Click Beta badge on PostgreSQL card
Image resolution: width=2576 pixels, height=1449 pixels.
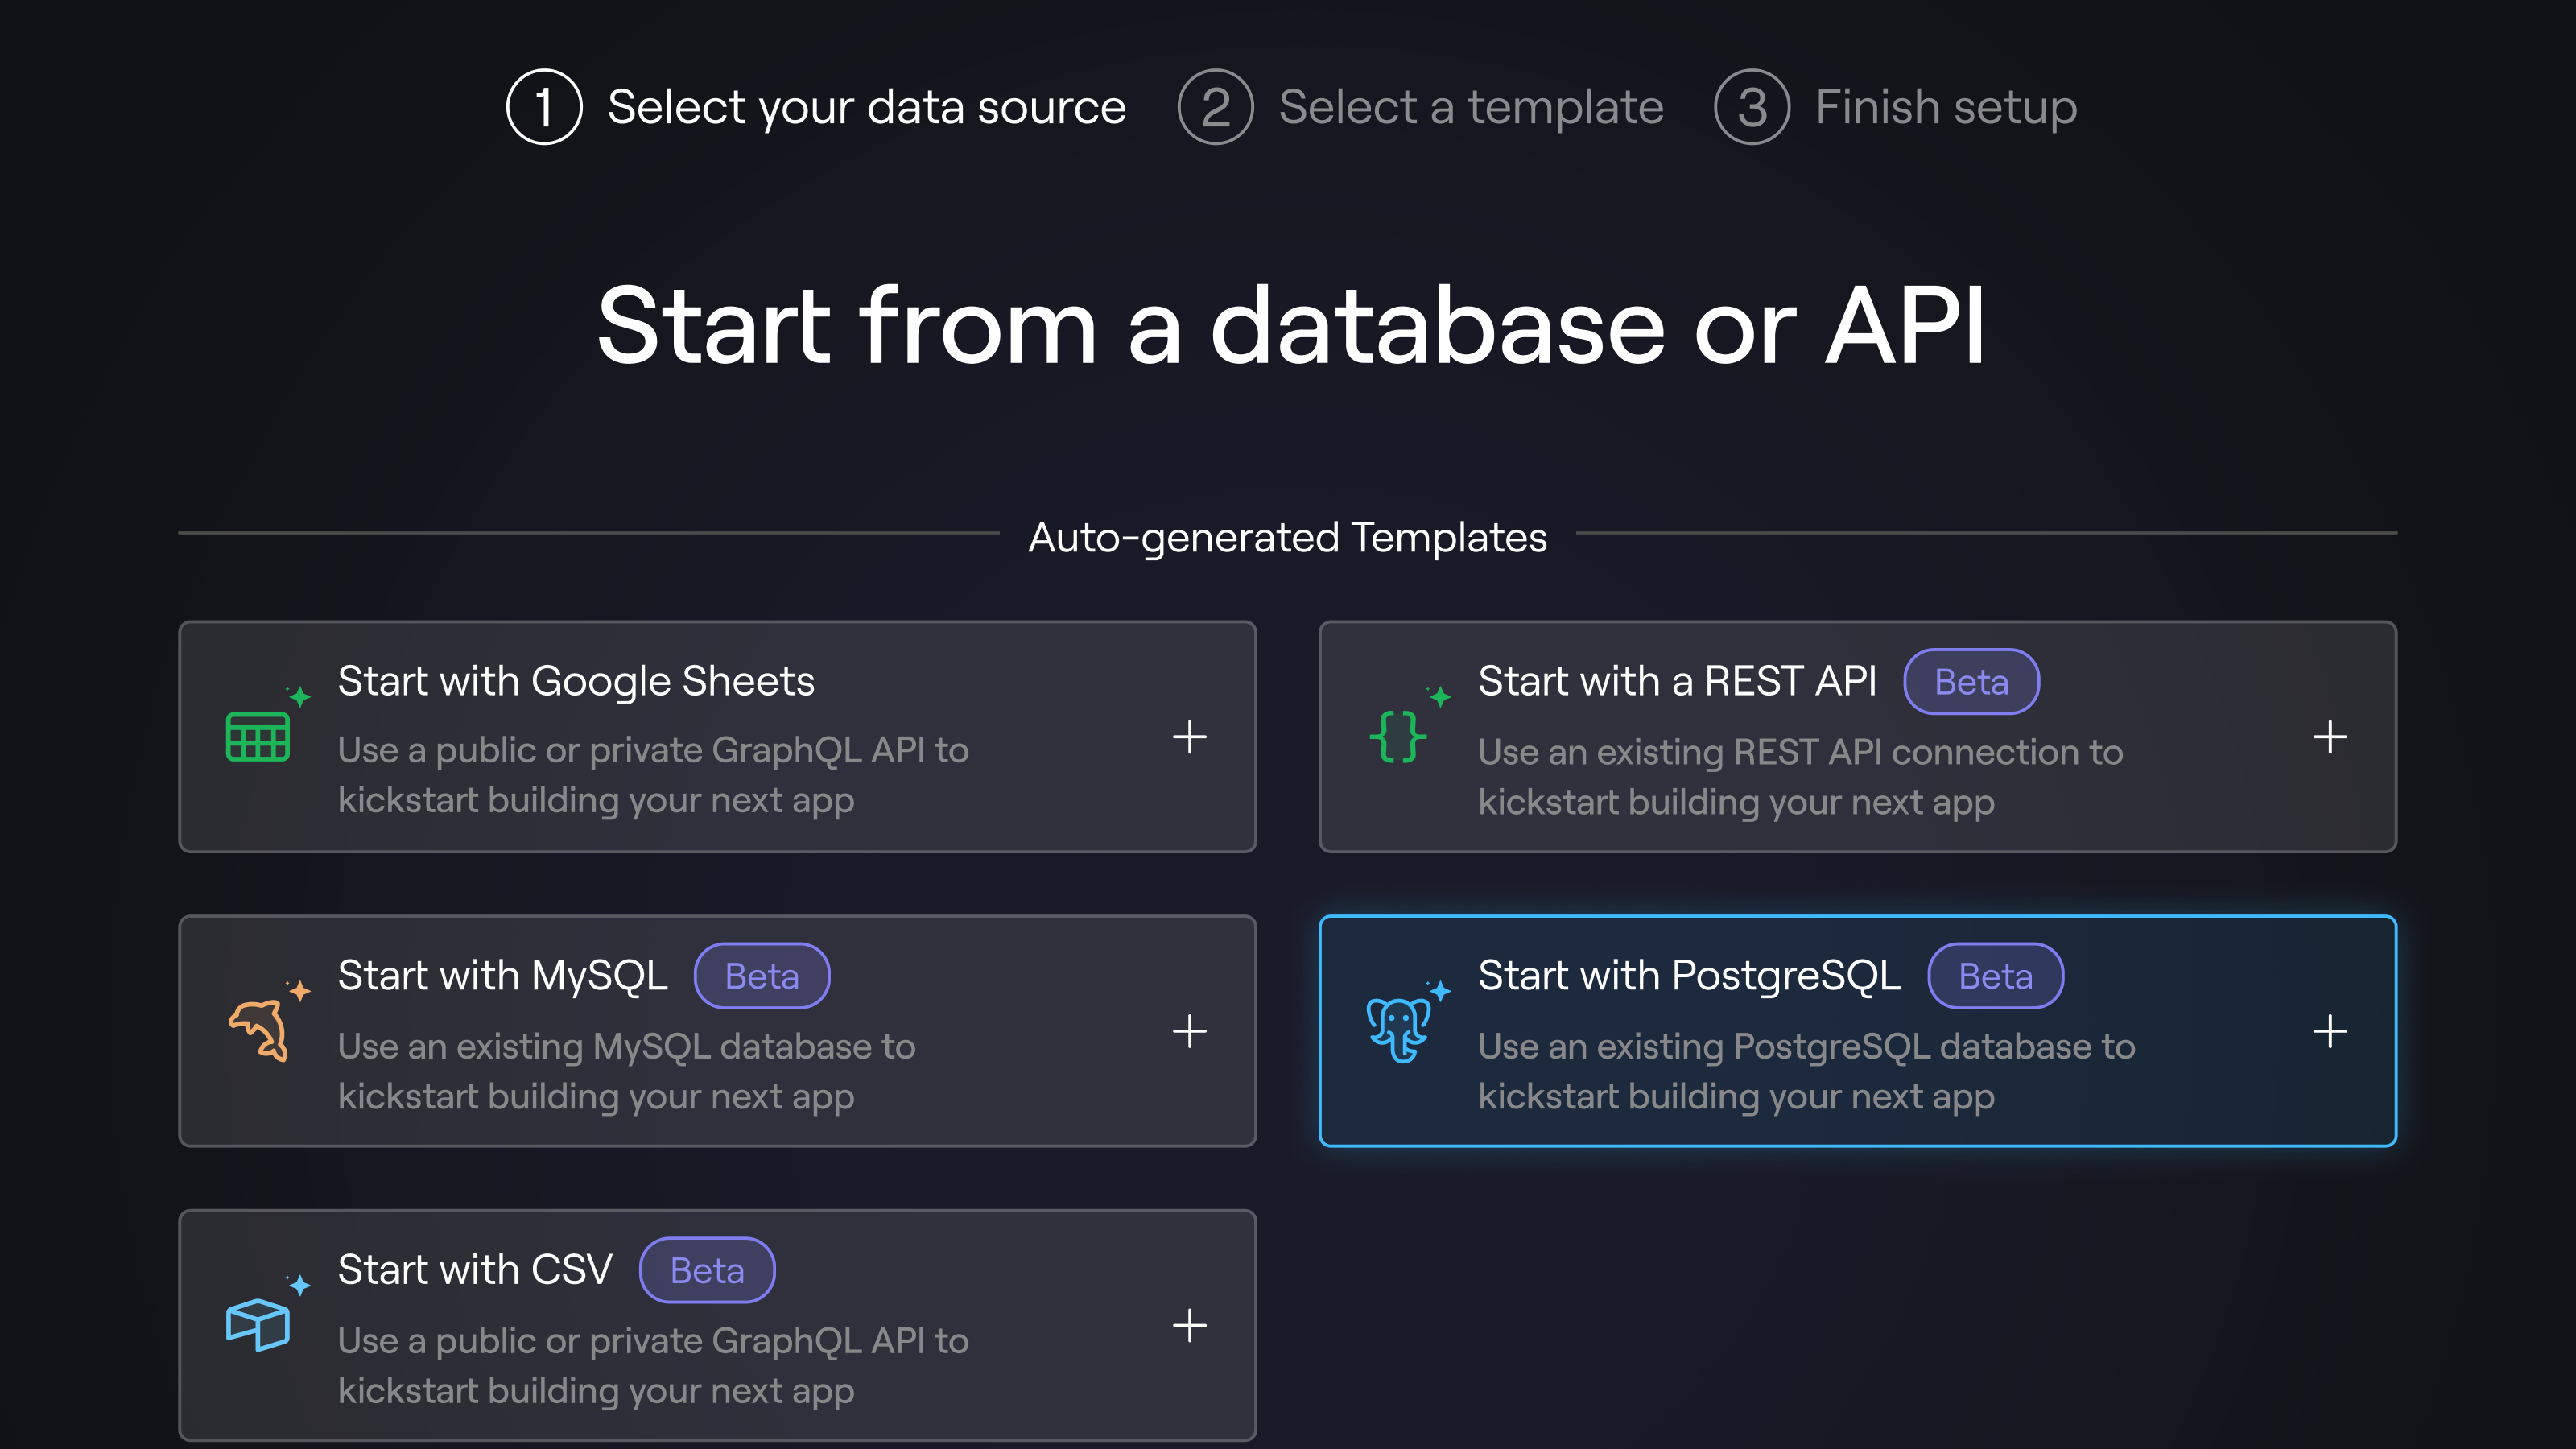(x=1995, y=976)
